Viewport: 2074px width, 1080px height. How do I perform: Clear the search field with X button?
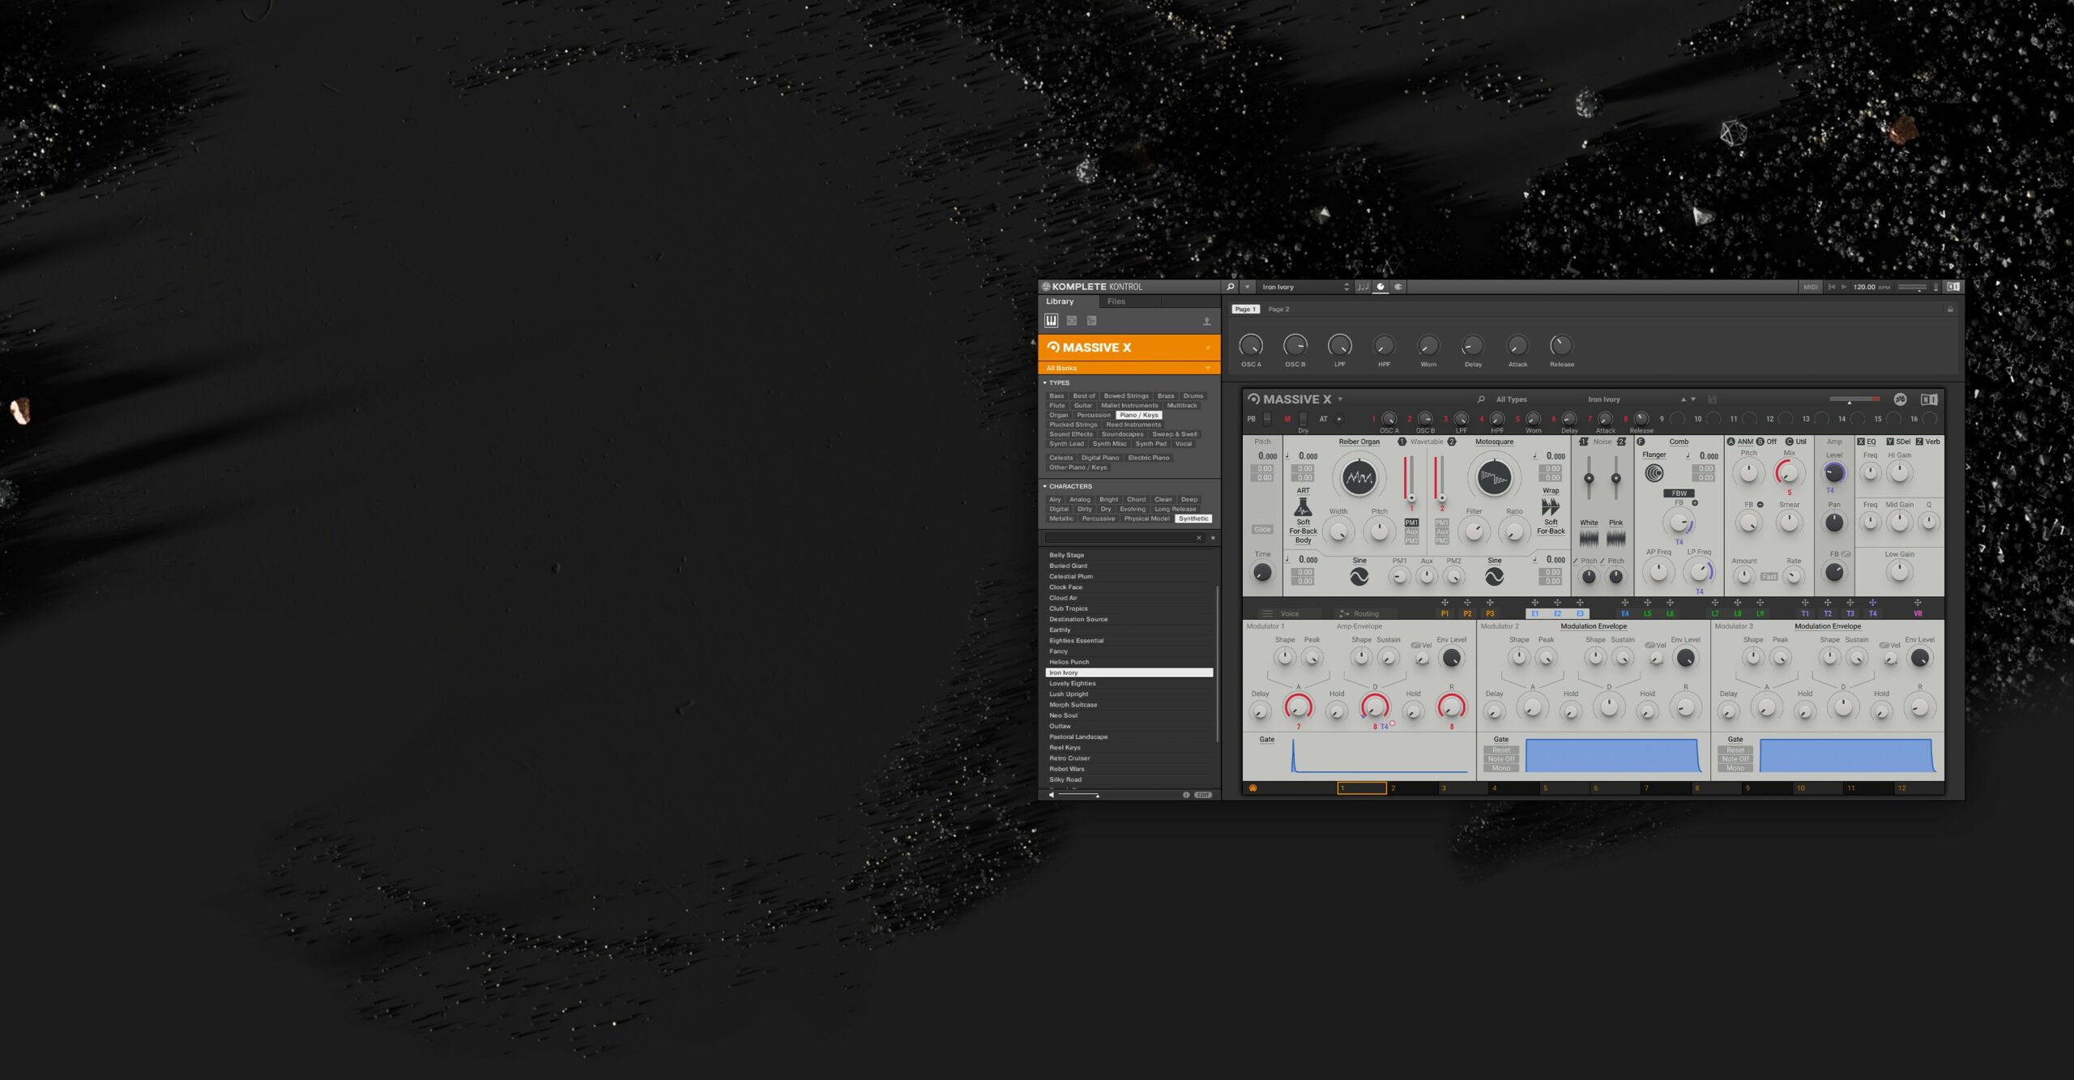(1199, 538)
